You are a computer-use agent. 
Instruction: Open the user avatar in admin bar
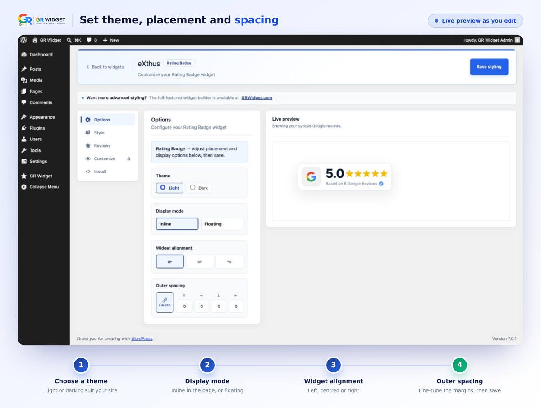518,40
